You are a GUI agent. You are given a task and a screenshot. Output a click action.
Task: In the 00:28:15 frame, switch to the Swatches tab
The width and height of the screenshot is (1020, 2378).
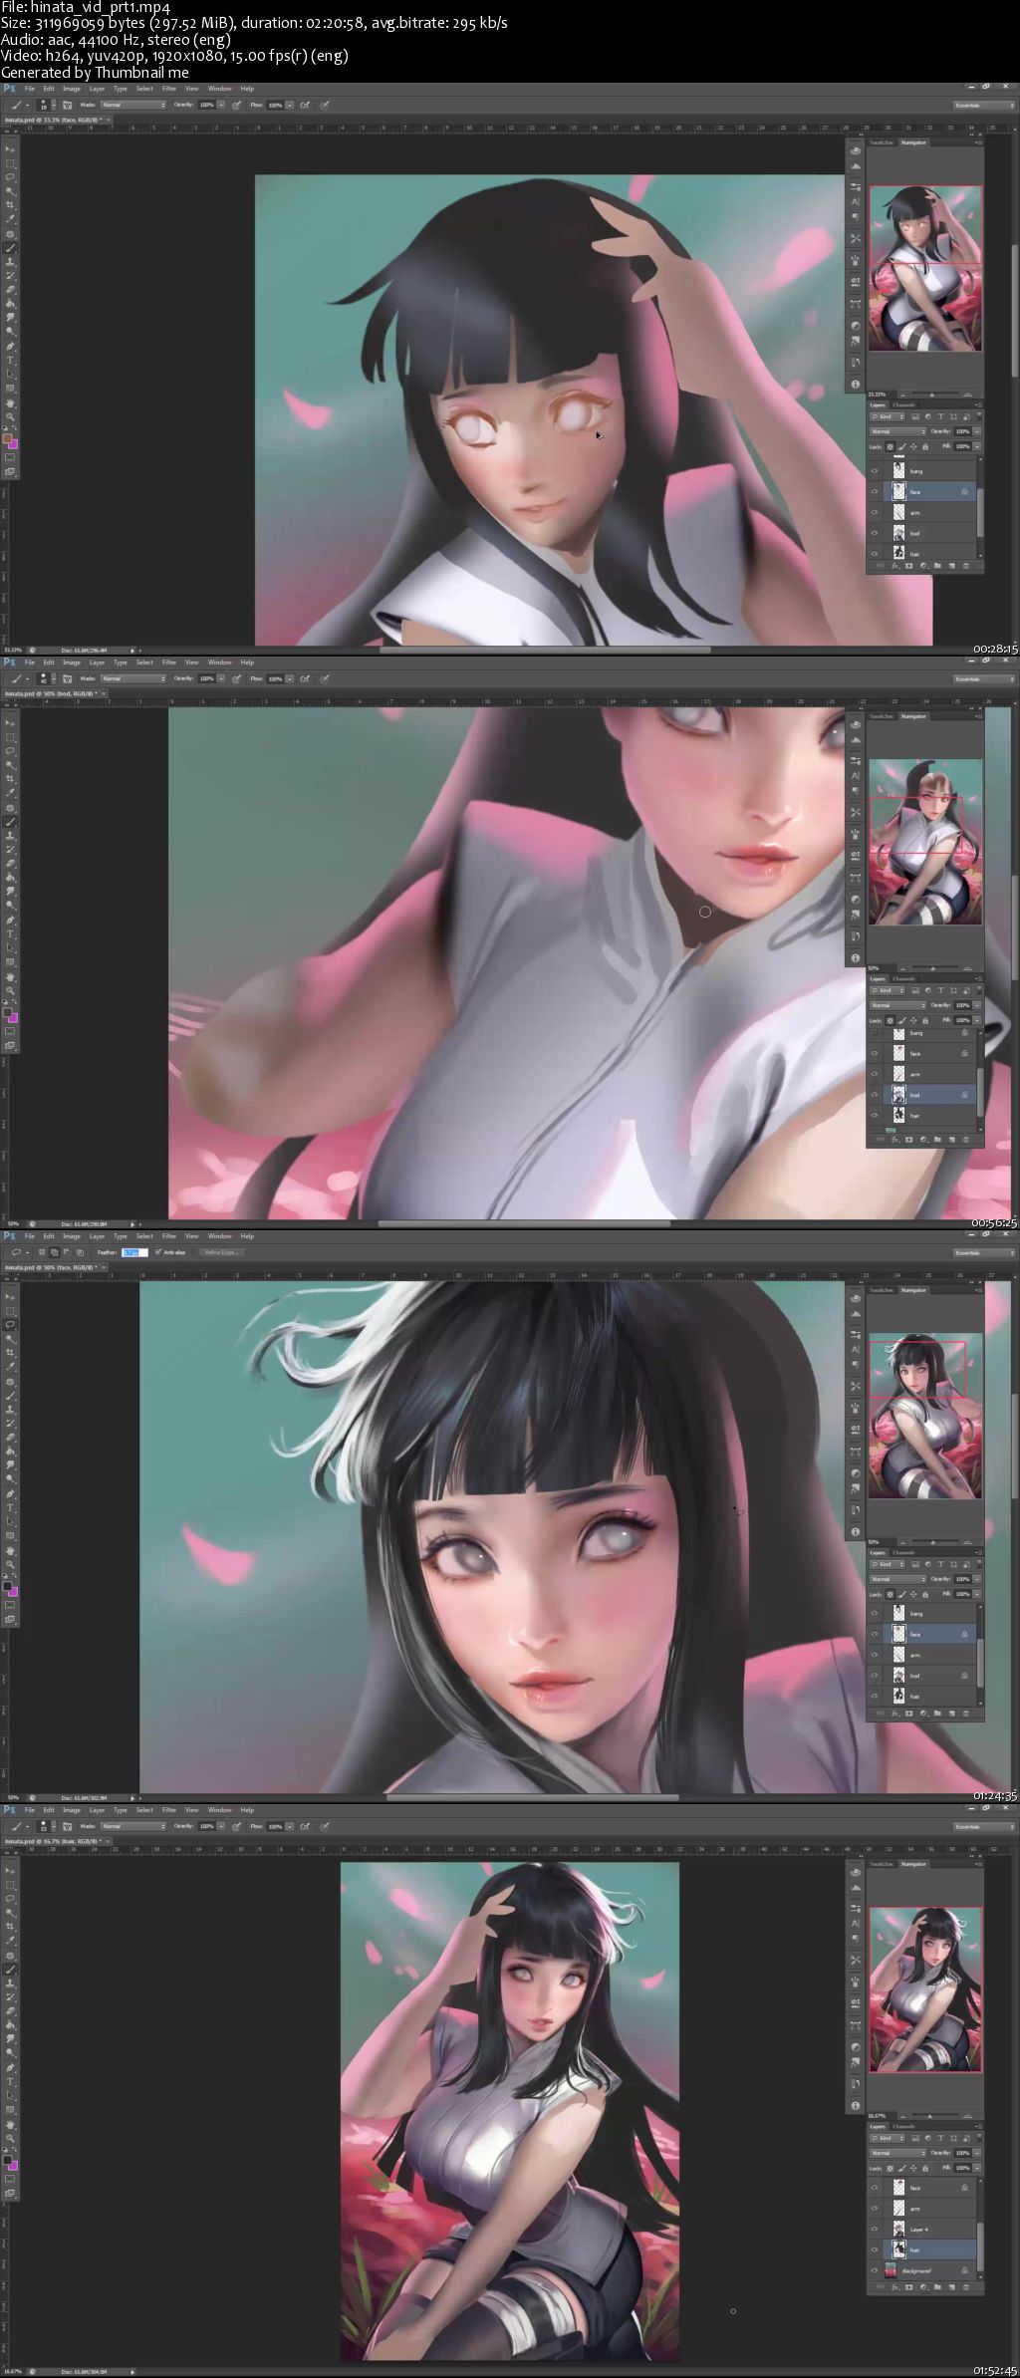pyautogui.click(x=882, y=142)
